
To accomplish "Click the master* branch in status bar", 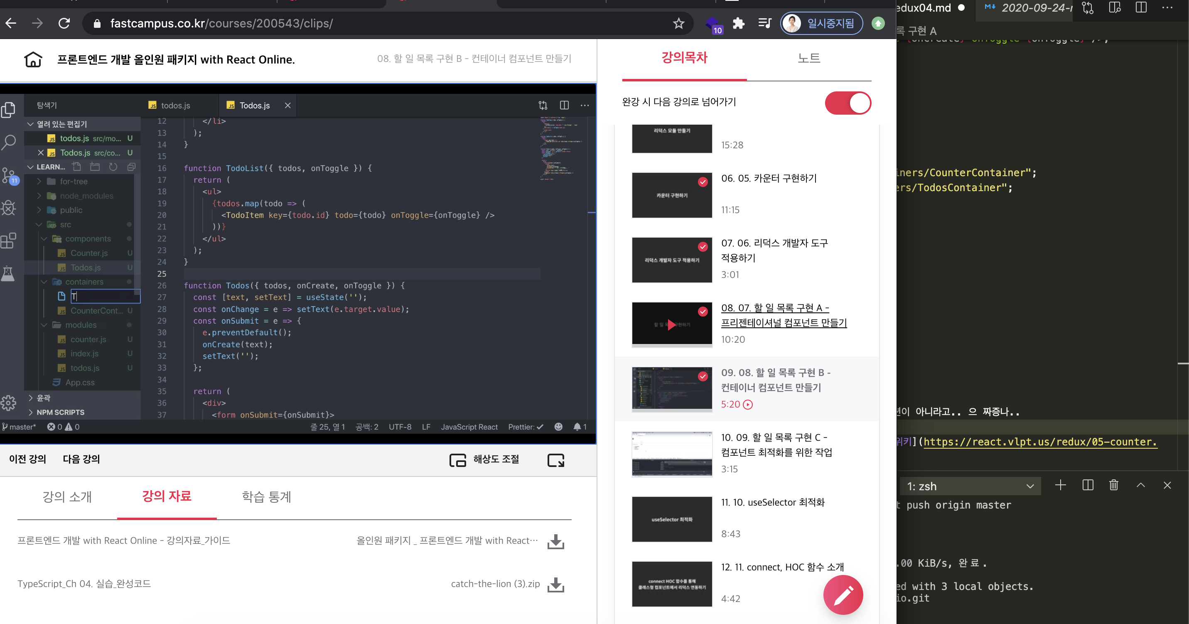I will [19, 427].
